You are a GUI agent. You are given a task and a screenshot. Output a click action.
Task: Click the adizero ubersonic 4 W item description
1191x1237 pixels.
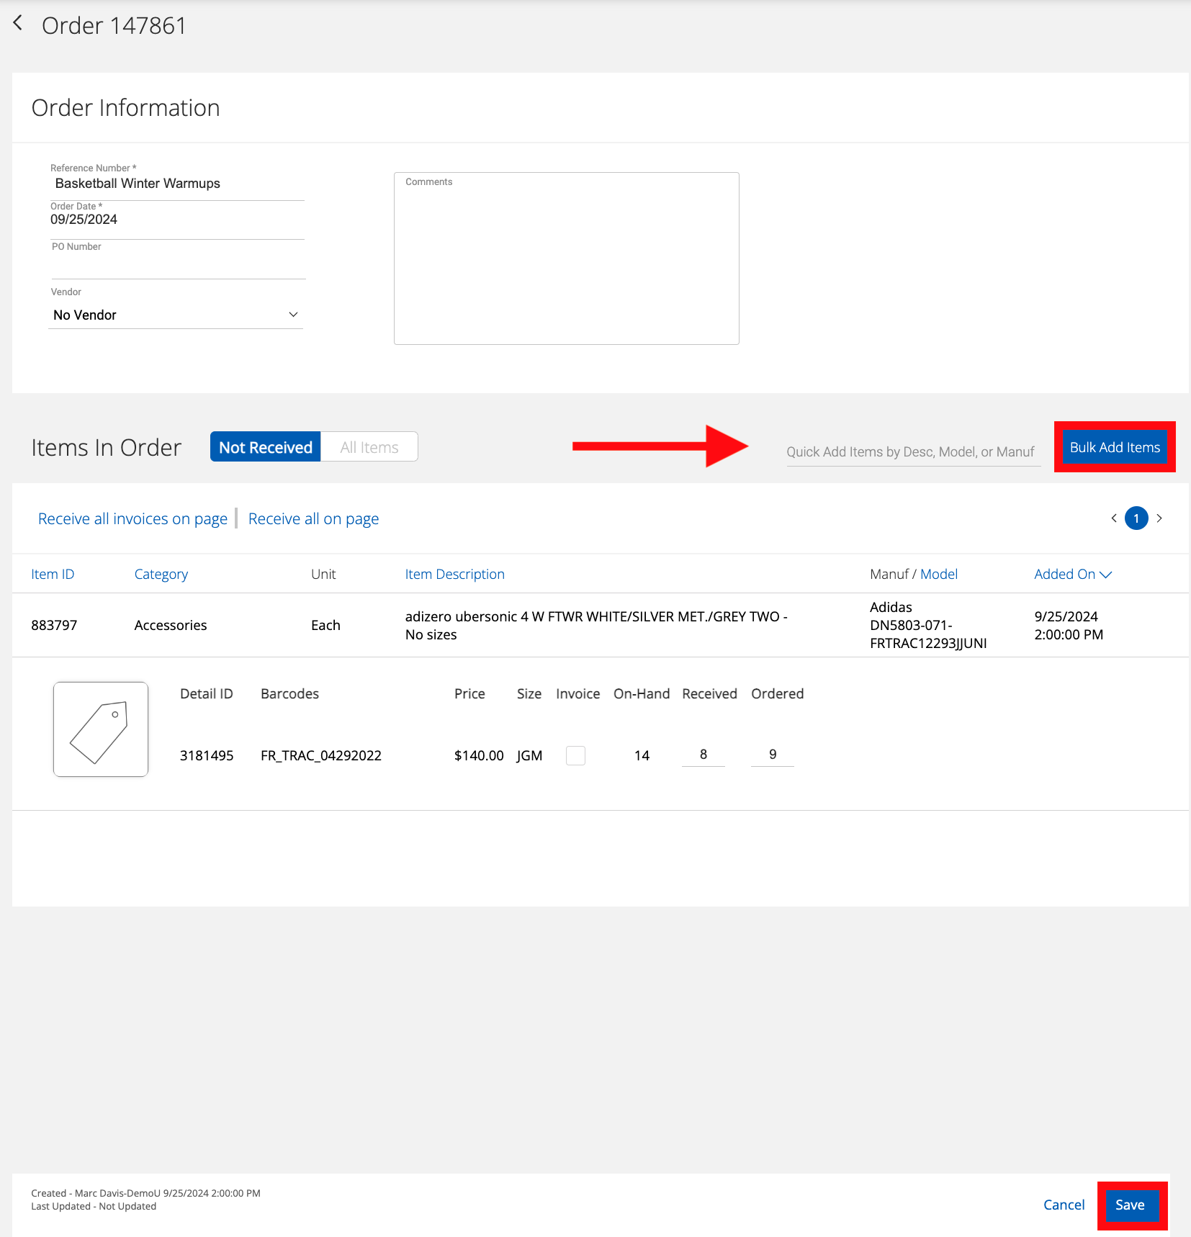(596, 625)
